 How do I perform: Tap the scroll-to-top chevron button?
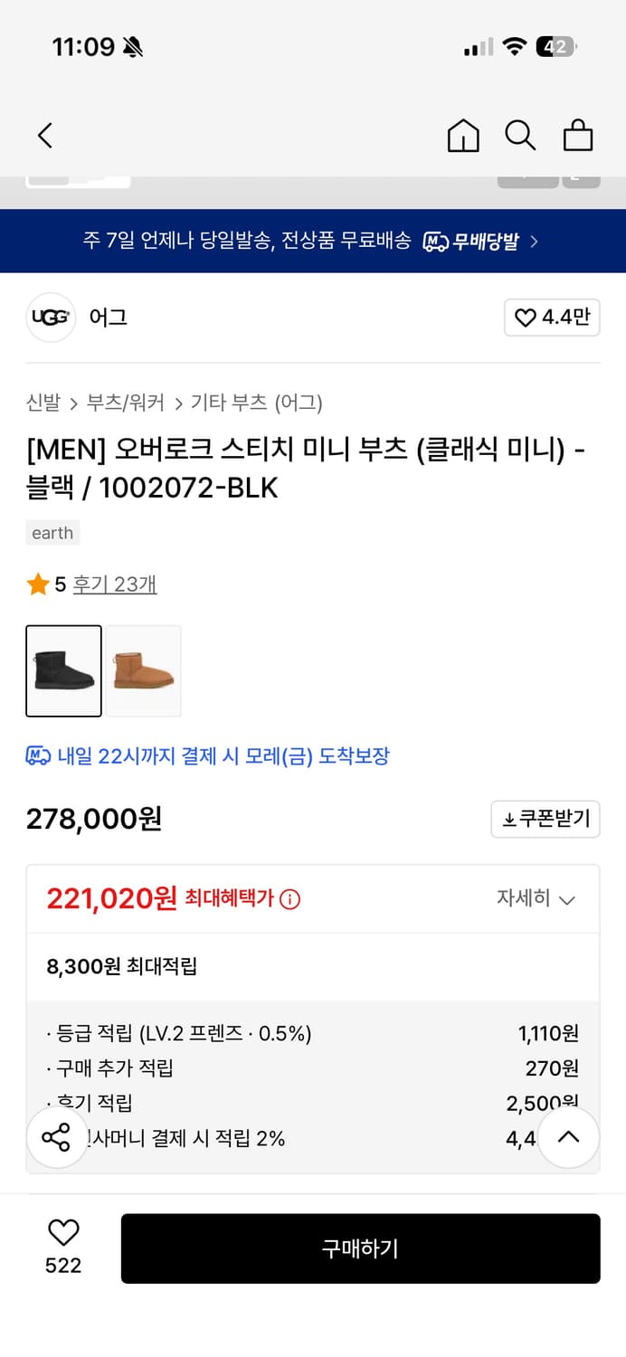pyautogui.click(x=568, y=1136)
